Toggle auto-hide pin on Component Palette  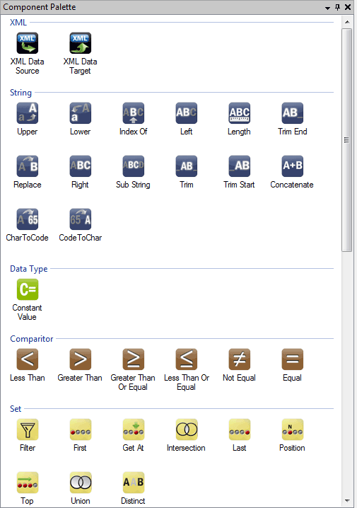coord(338,7)
